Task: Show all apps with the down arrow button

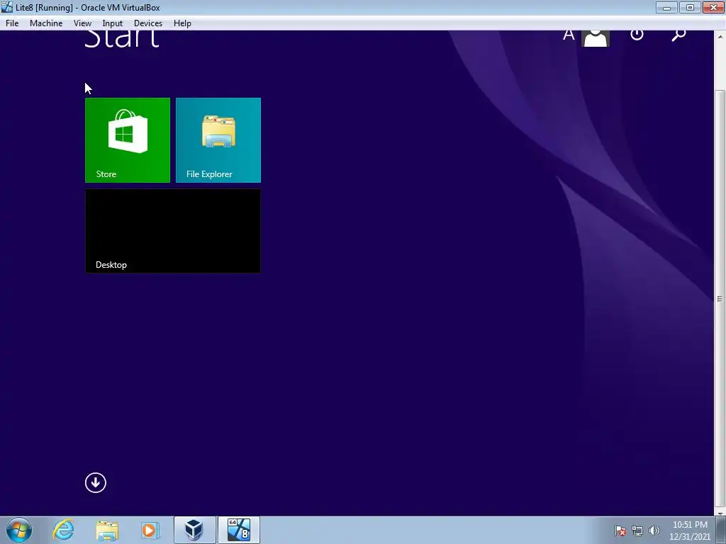Action: (x=96, y=482)
